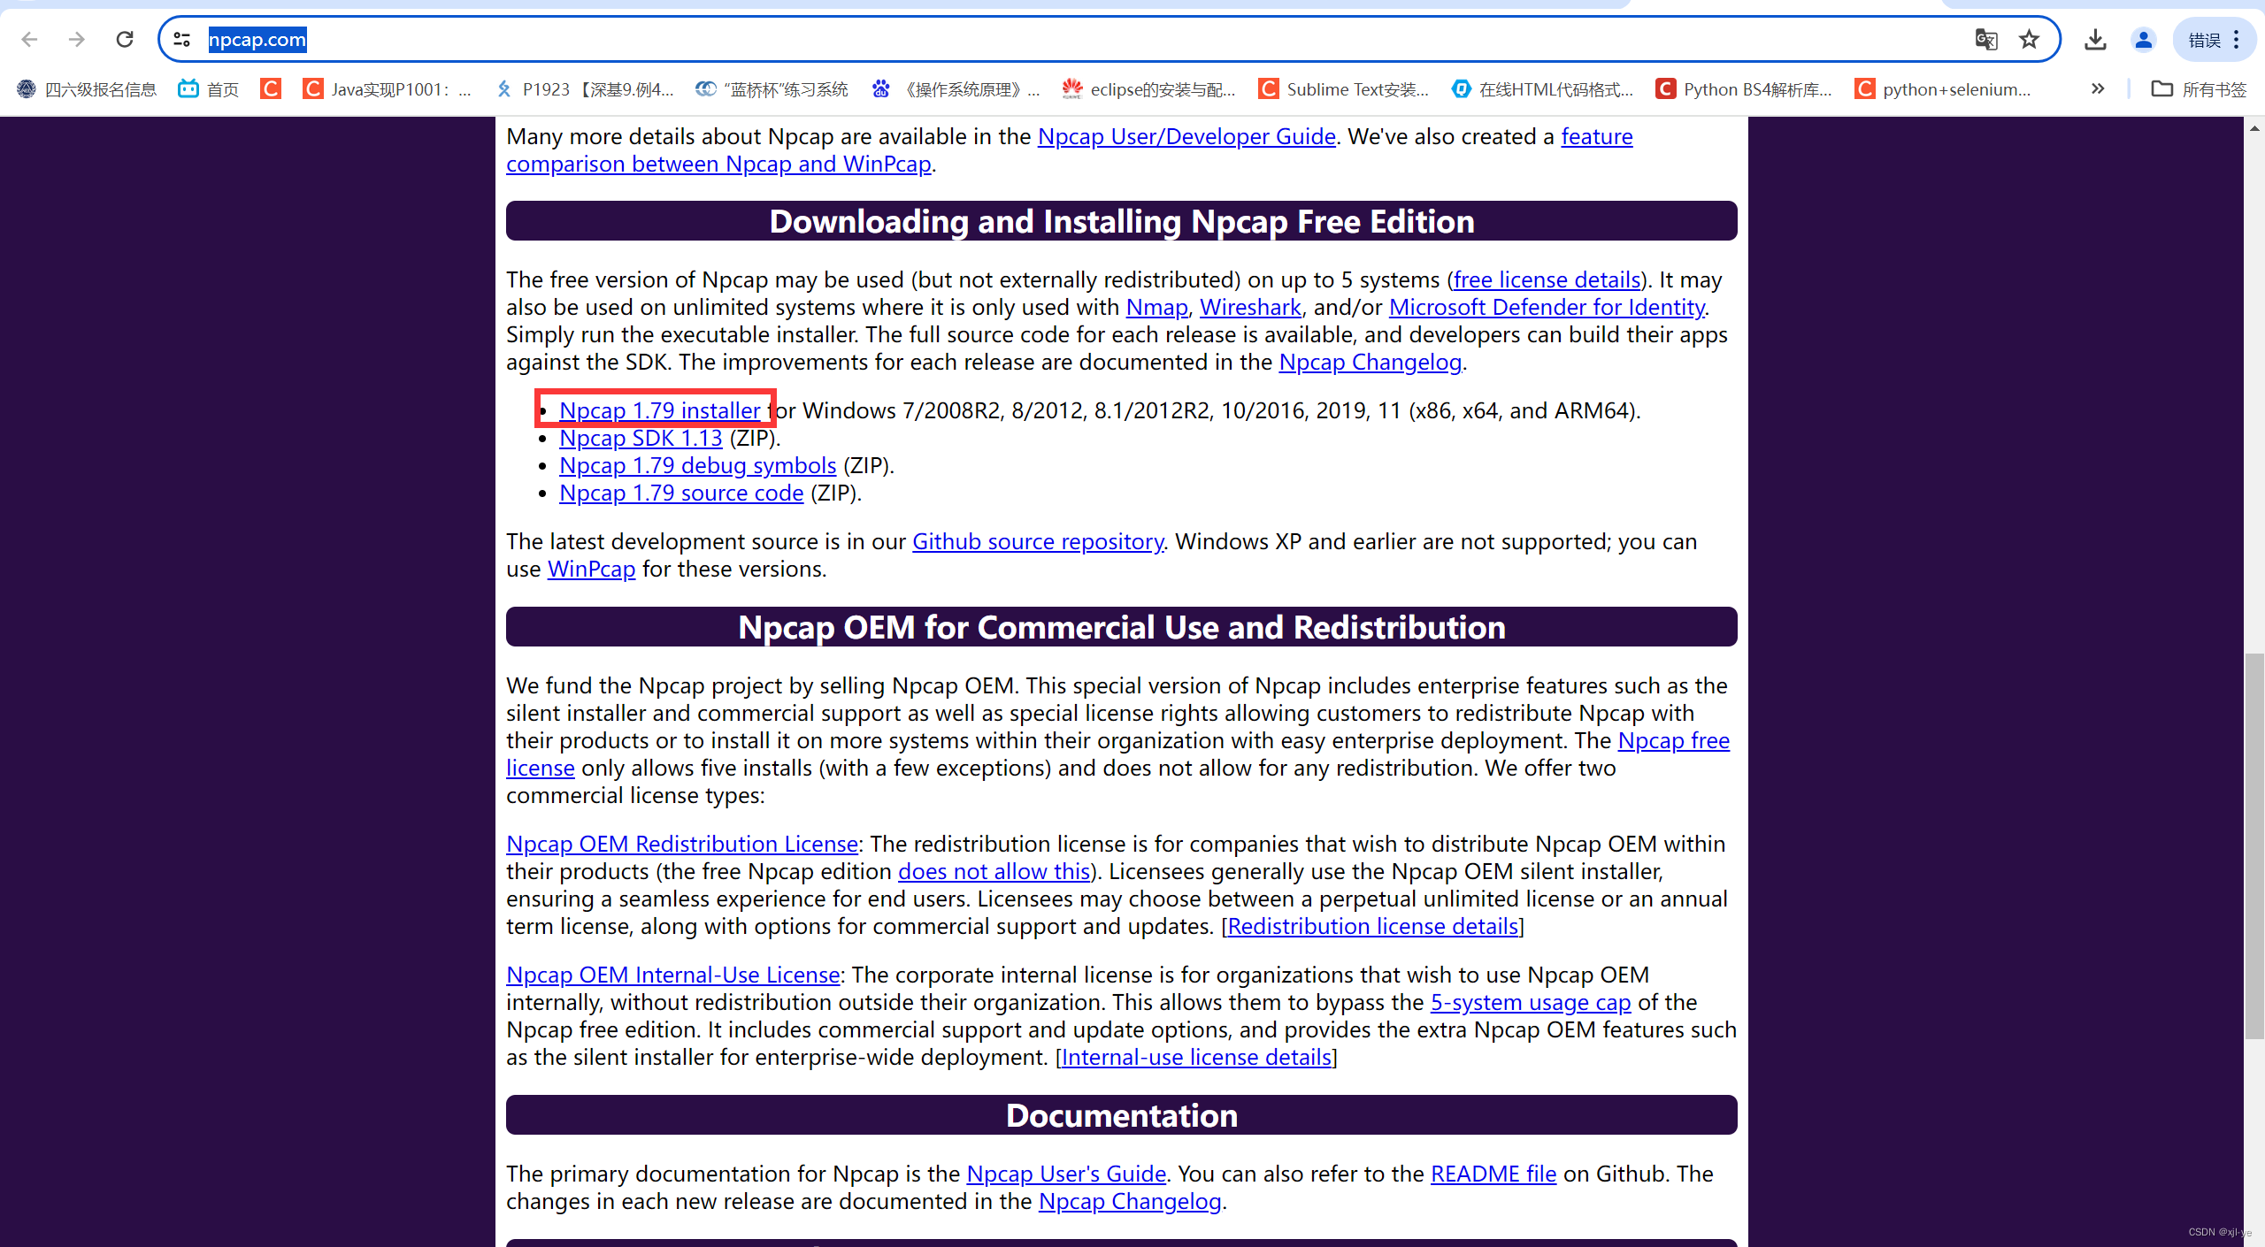
Task: Open Npcap OEM Redistribution License link
Action: (682, 845)
